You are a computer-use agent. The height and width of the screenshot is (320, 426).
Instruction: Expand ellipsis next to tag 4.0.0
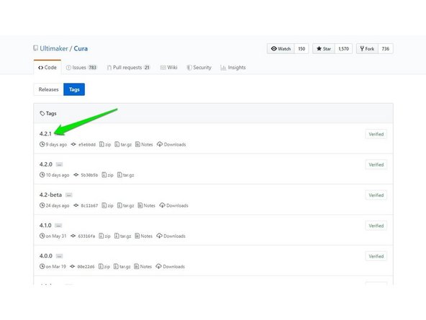click(x=59, y=256)
